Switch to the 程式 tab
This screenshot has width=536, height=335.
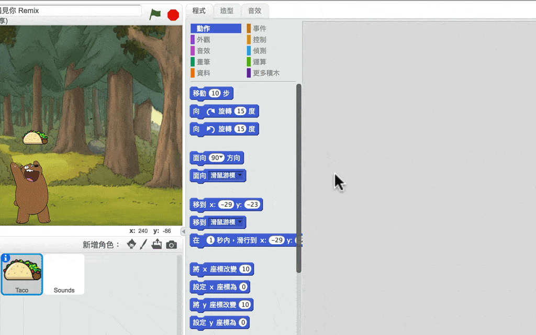click(x=199, y=10)
